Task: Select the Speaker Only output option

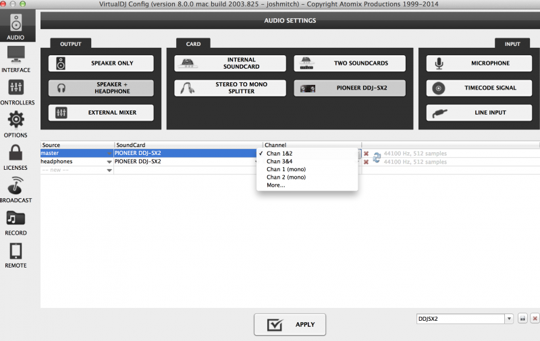Action: click(101, 63)
